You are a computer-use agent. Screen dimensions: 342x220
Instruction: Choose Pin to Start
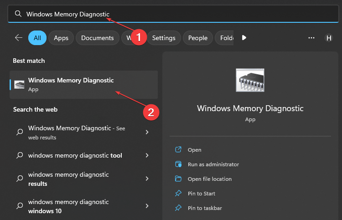pos(202,194)
